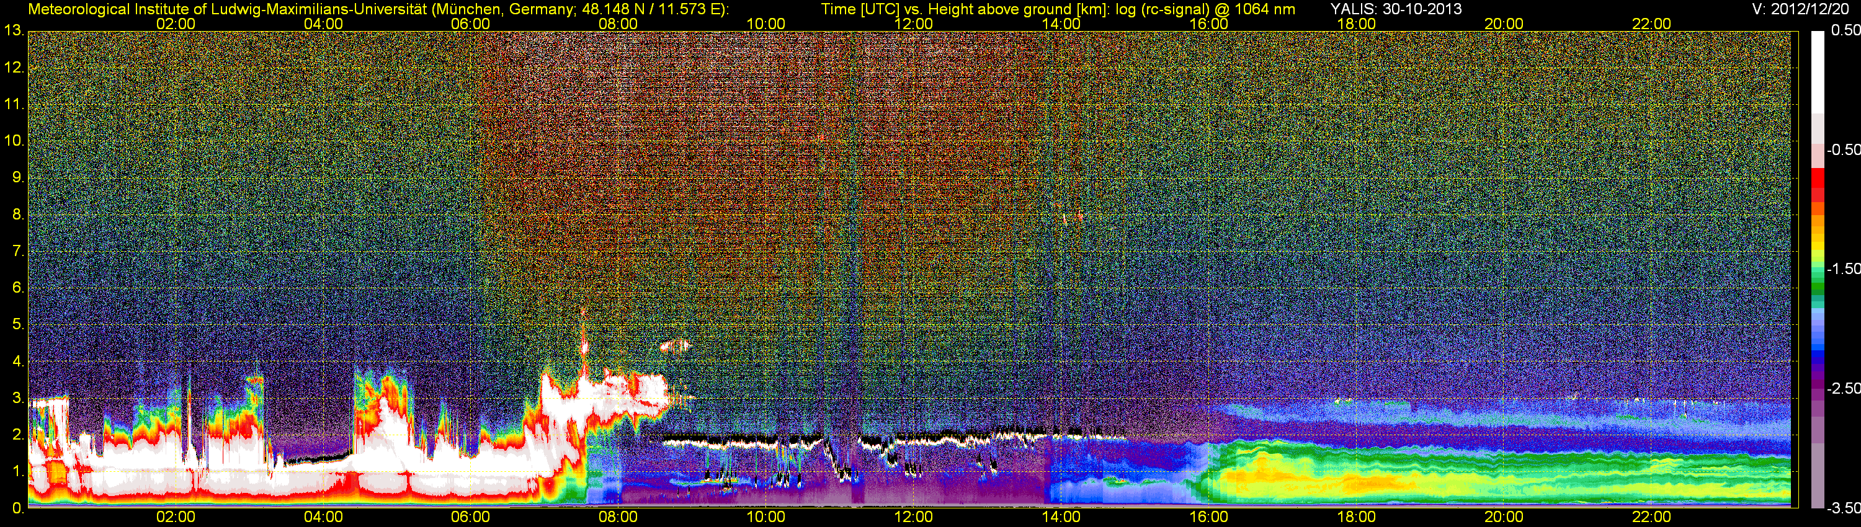The image size is (1861, 527).
Task: Click the 20:00 label on the top time axis
Action: click(x=1504, y=24)
